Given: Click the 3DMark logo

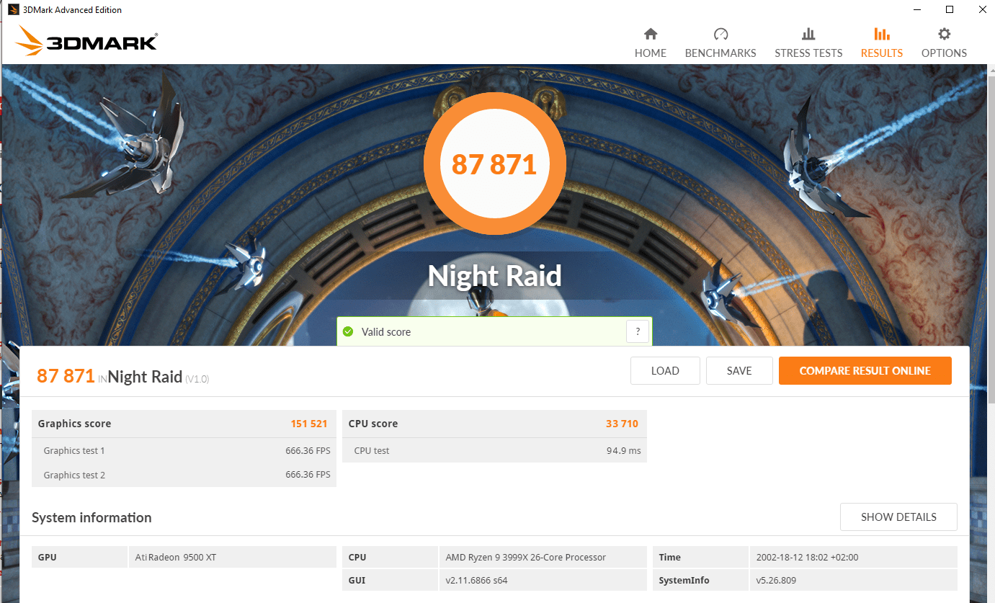Looking at the screenshot, I should pos(86,41).
